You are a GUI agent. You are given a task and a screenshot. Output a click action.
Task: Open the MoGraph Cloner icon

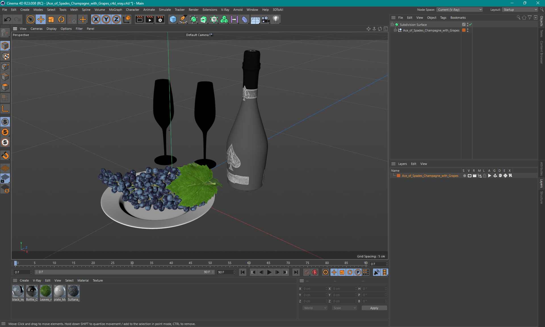tap(224, 19)
